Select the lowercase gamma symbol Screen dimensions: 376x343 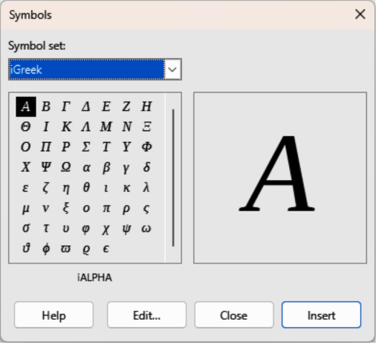click(x=126, y=167)
